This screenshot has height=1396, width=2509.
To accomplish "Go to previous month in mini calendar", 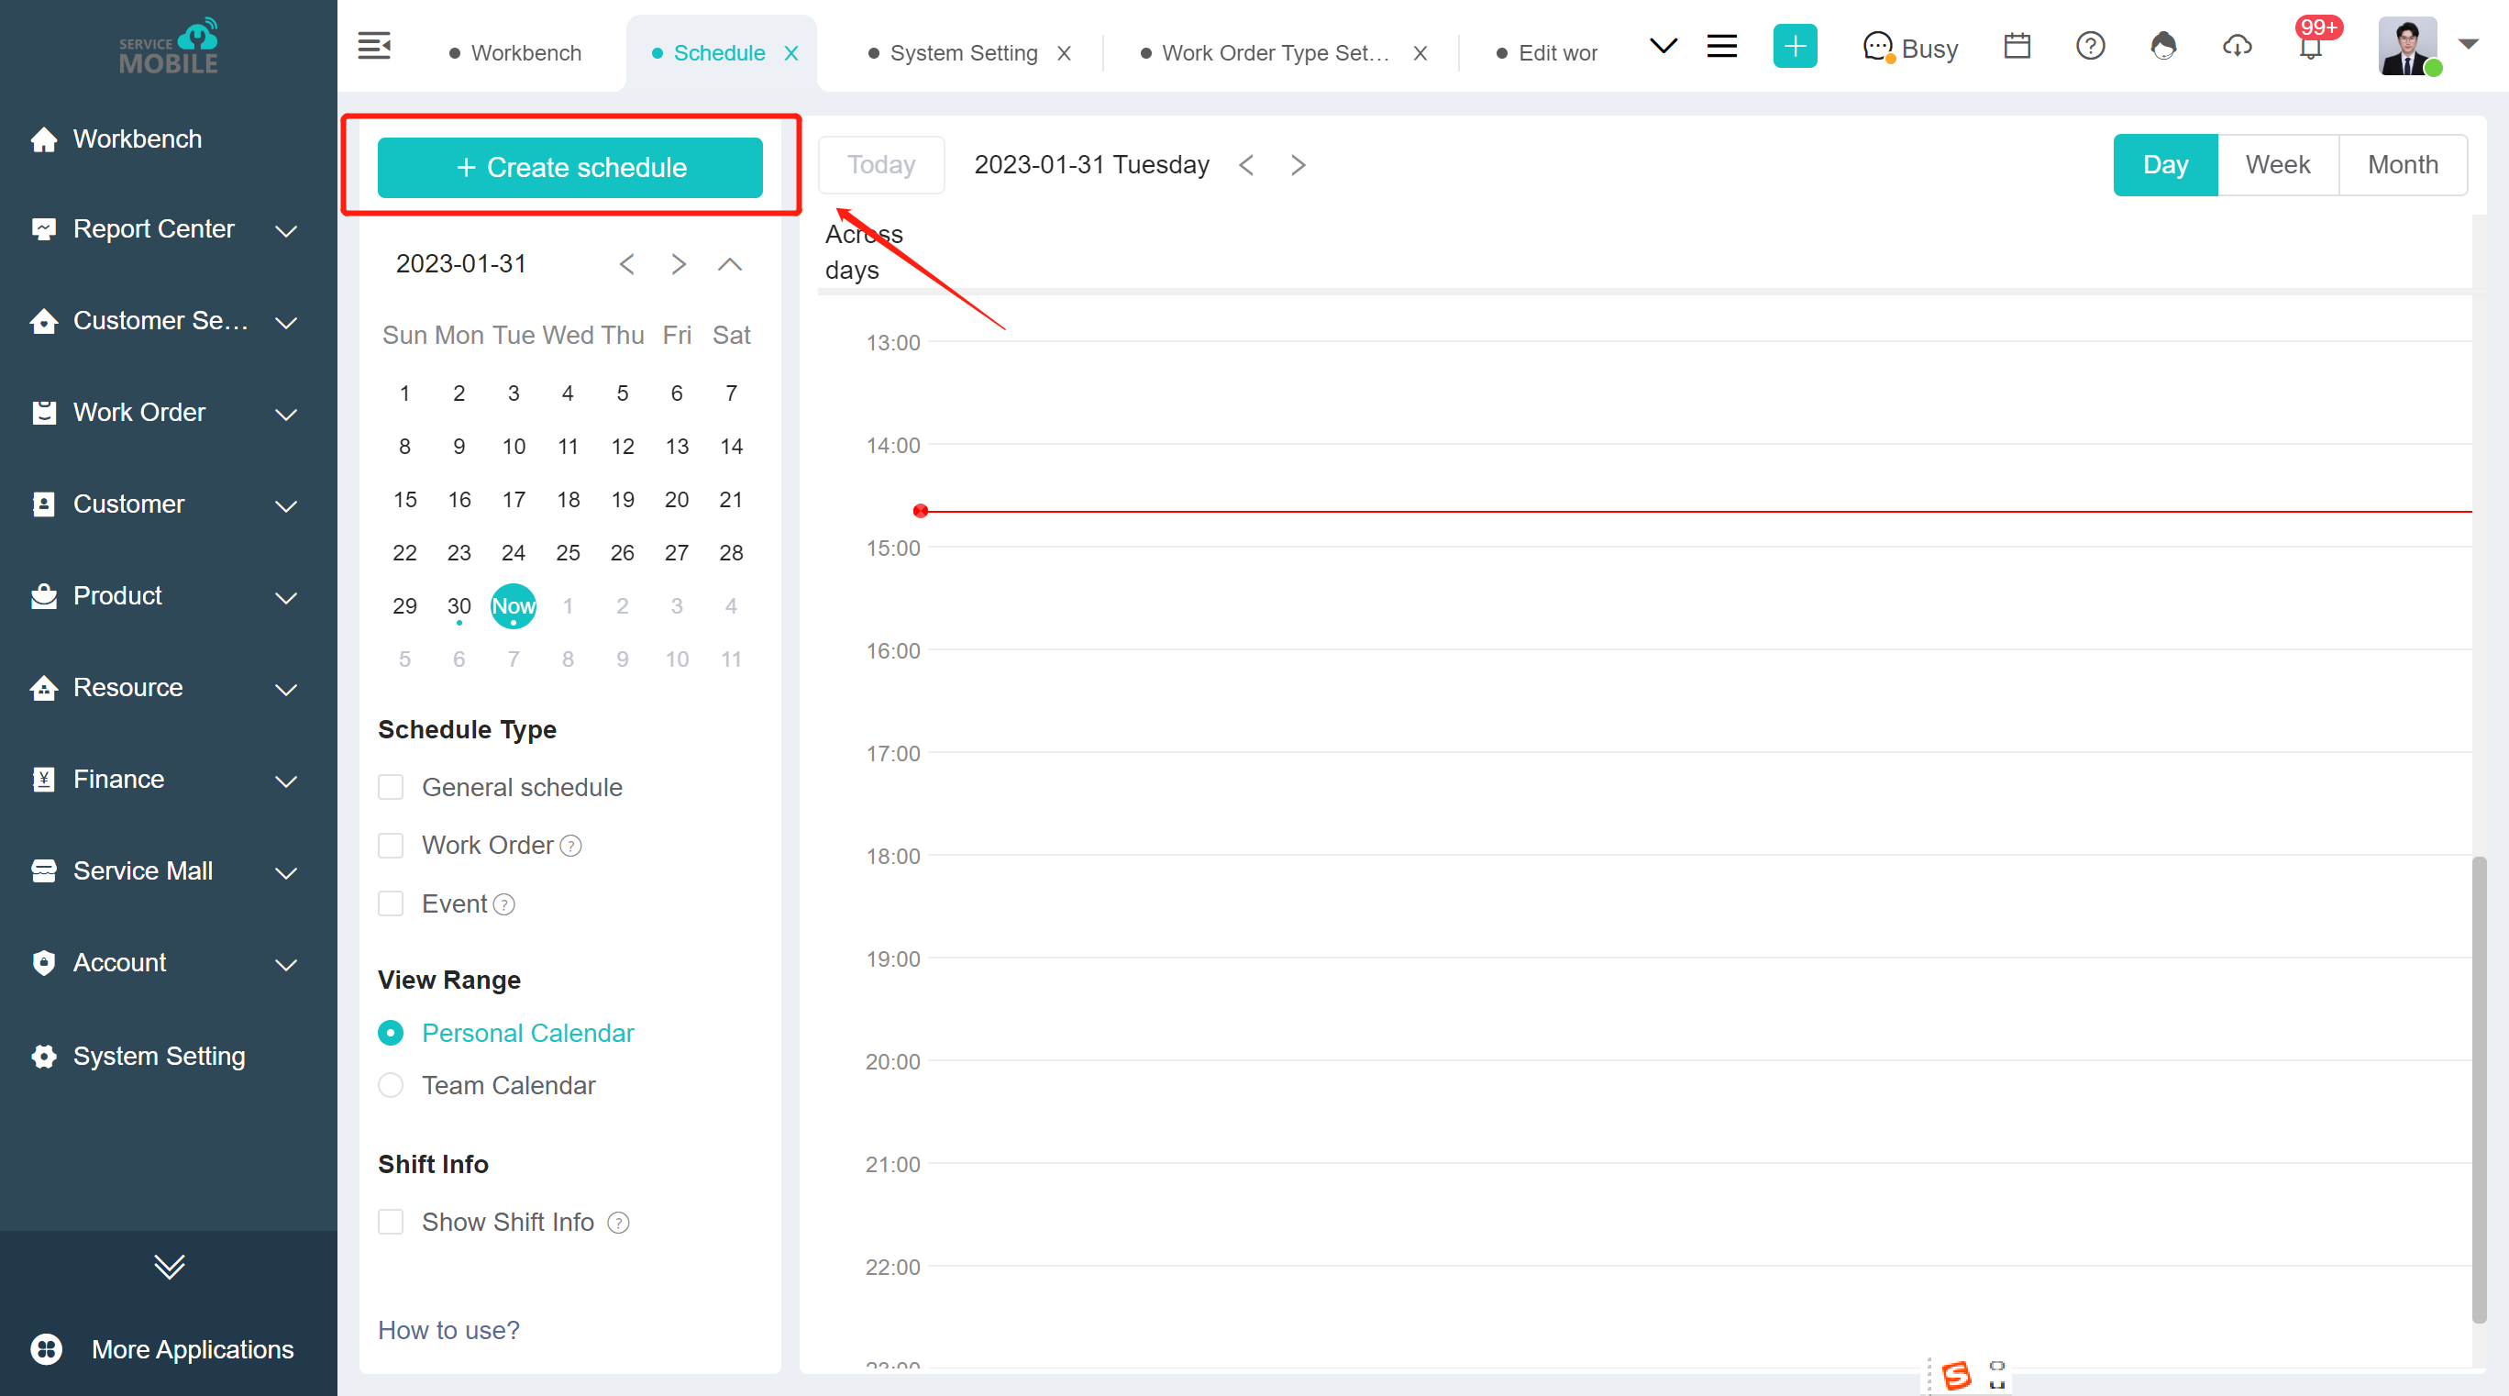I will coord(627,264).
